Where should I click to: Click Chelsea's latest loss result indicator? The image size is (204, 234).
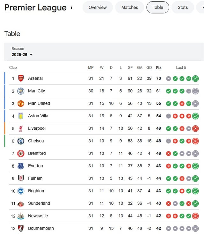(195, 141)
